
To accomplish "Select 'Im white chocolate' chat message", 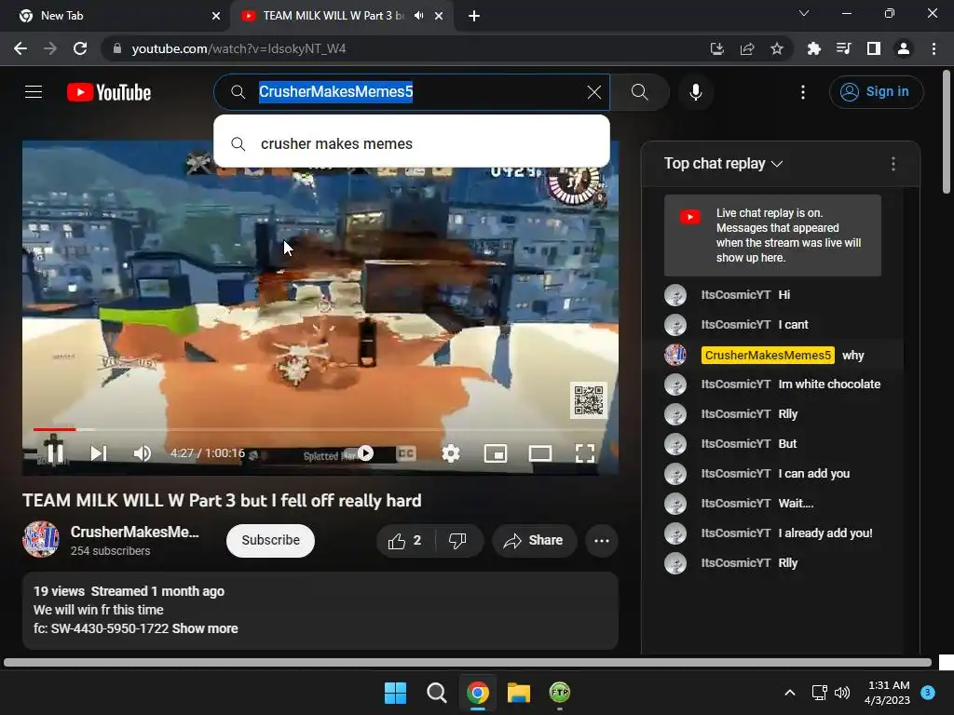I will click(x=829, y=384).
